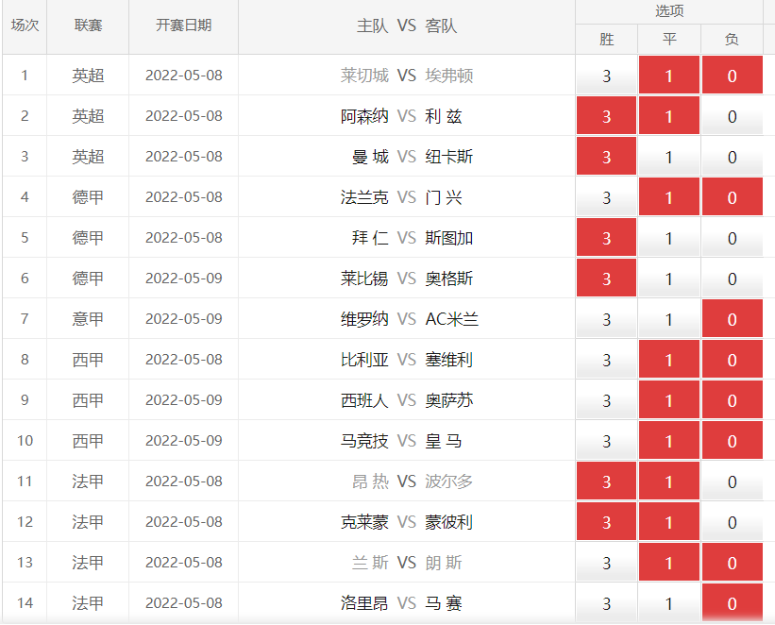Click the 负 column header
This screenshot has width=775, height=625.
(732, 39)
